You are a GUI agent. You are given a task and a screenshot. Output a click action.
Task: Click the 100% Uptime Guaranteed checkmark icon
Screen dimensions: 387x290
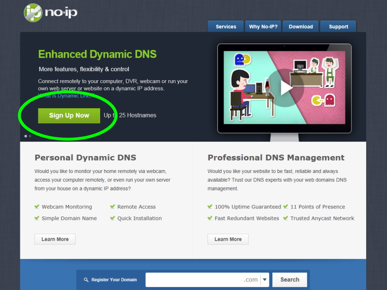210,206
